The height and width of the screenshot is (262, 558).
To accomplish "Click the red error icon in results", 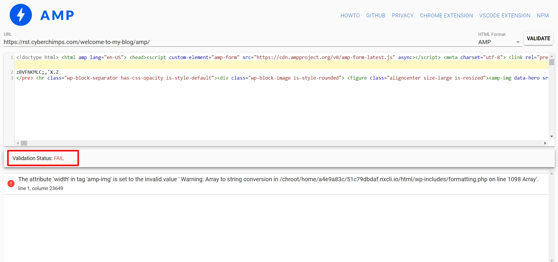I will tap(11, 184).
